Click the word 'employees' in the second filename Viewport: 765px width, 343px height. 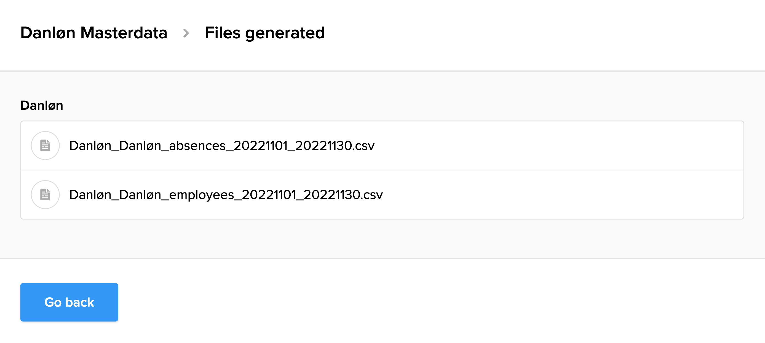tap(201, 195)
